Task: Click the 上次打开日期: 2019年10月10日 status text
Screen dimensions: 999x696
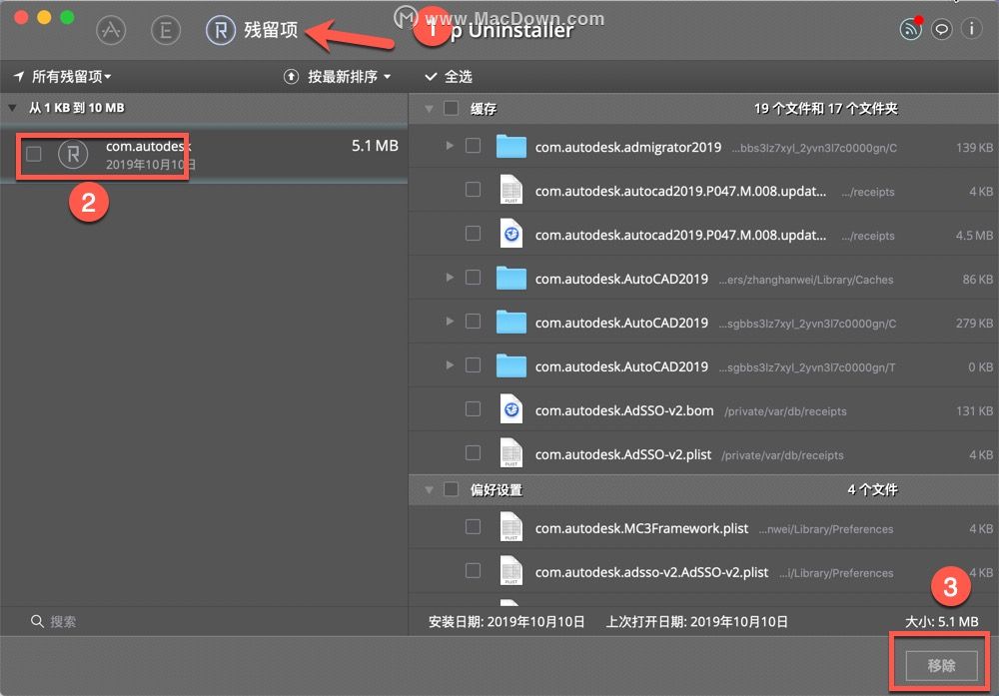Action: [696, 621]
